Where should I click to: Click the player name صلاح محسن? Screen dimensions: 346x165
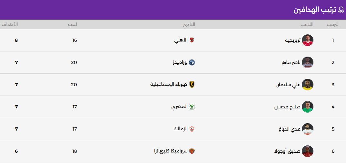(287, 107)
